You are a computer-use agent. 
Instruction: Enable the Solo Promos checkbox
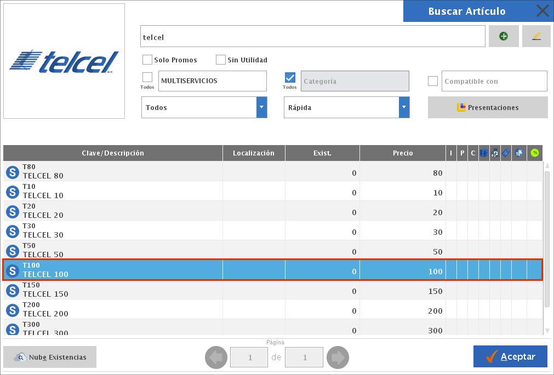[x=147, y=60]
